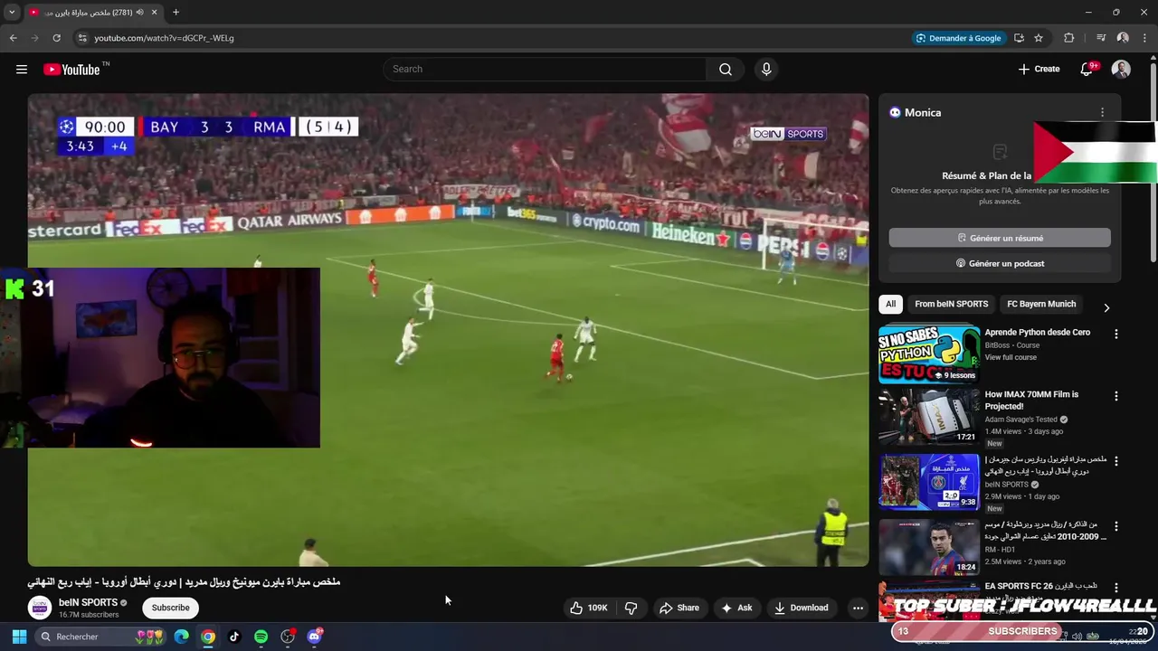Open OBS Studio from the taskbar

pos(288,637)
